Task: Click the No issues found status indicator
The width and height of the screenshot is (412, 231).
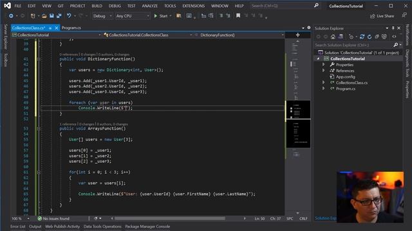Action: [53, 218]
